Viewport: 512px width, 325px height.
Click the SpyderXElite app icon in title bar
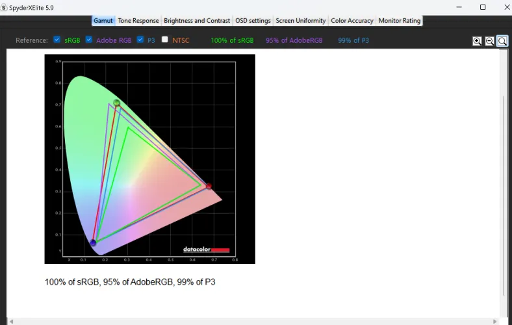[5, 7]
